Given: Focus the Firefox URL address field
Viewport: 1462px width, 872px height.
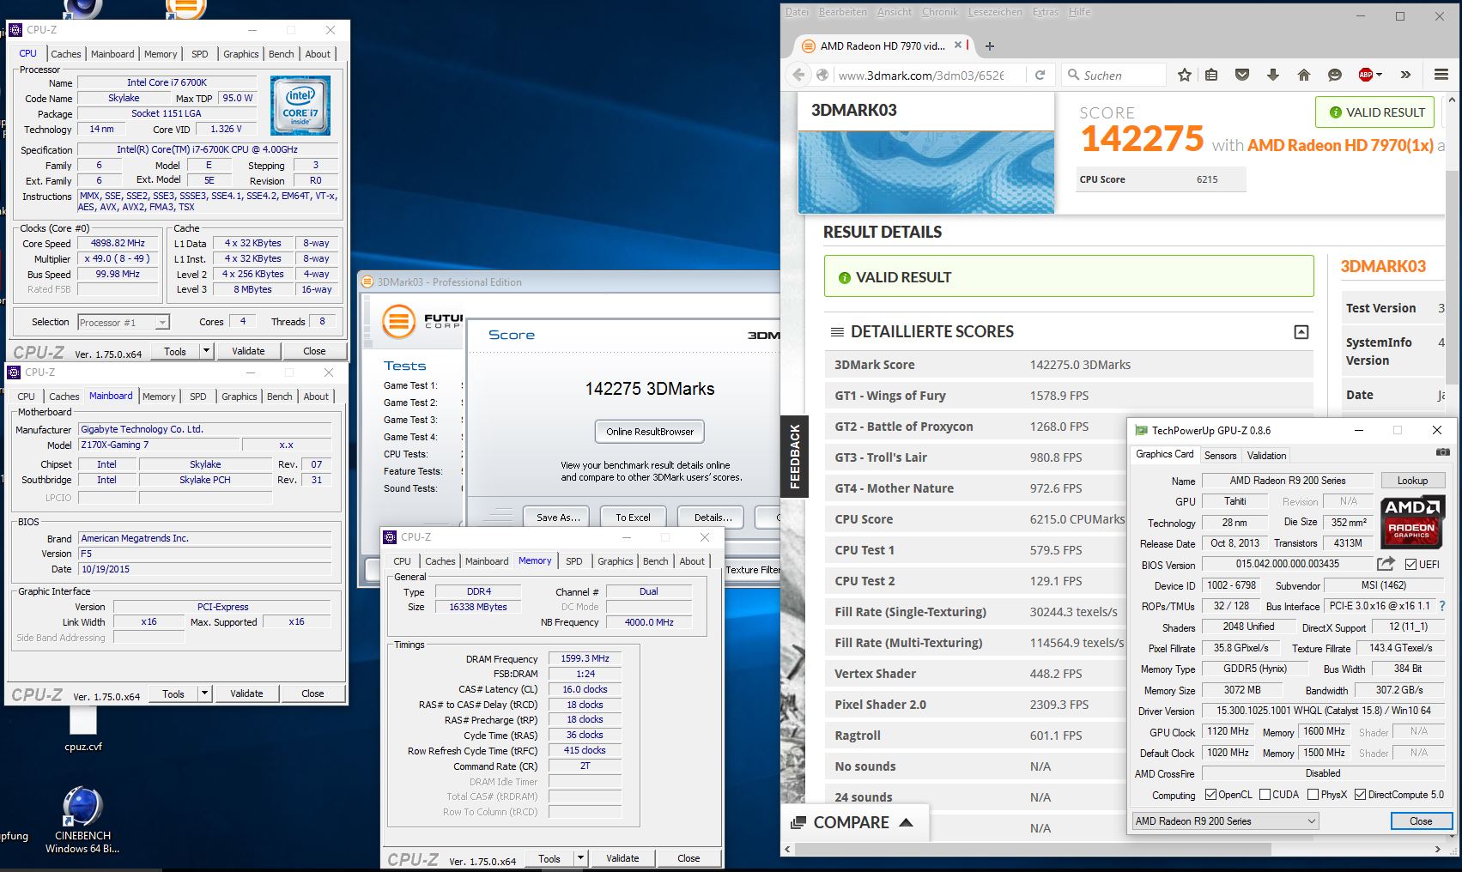Looking at the screenshot, I should [921, 76].
